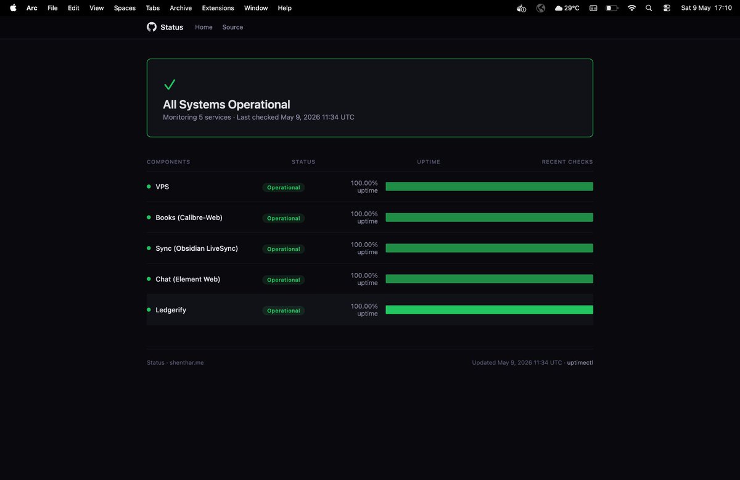740x480 pixels.
Task: Click the VPS recent checks uptime bar
Action: pos(490,187)
